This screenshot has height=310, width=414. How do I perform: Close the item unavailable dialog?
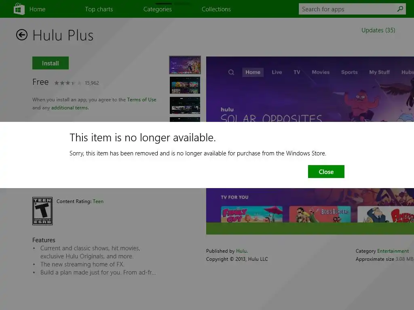click(x=326, y=172)
